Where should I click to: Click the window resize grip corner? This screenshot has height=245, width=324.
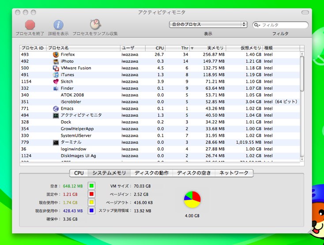point(309,231)
